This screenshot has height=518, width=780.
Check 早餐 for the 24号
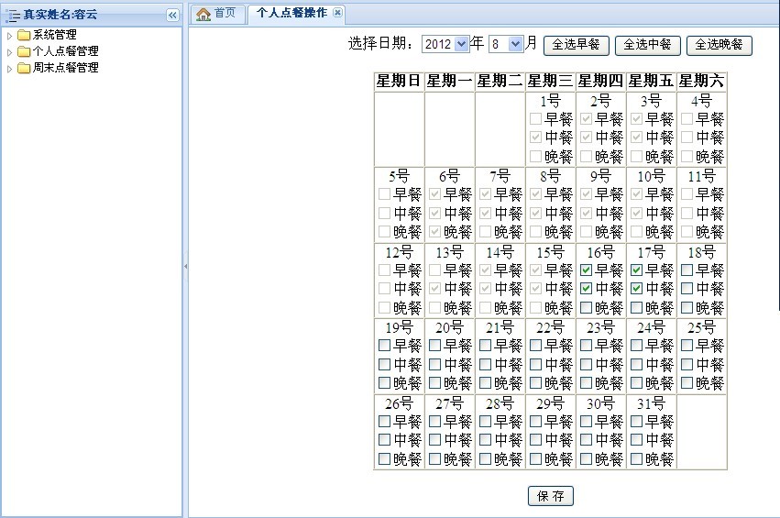tap(636, 346)
